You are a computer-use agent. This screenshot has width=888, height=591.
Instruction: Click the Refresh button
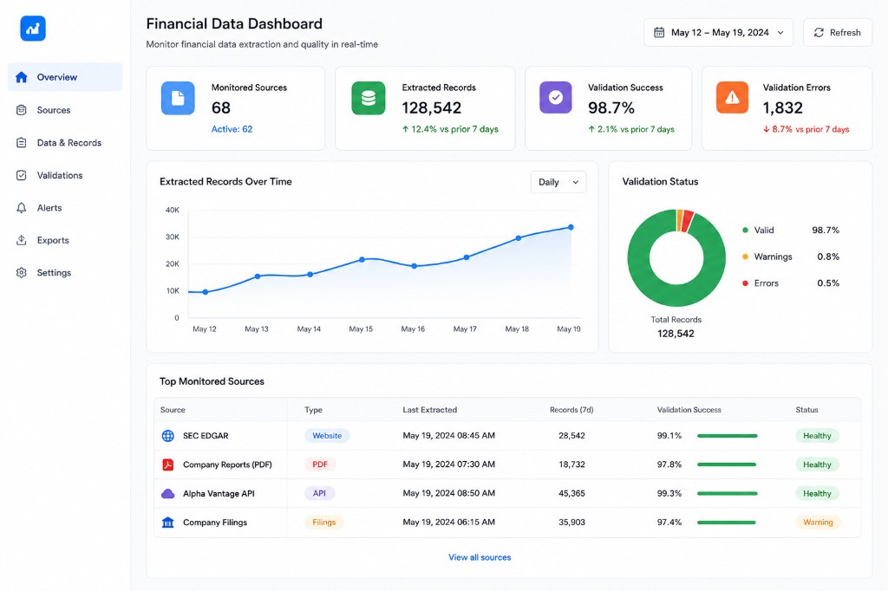(838, 32)
